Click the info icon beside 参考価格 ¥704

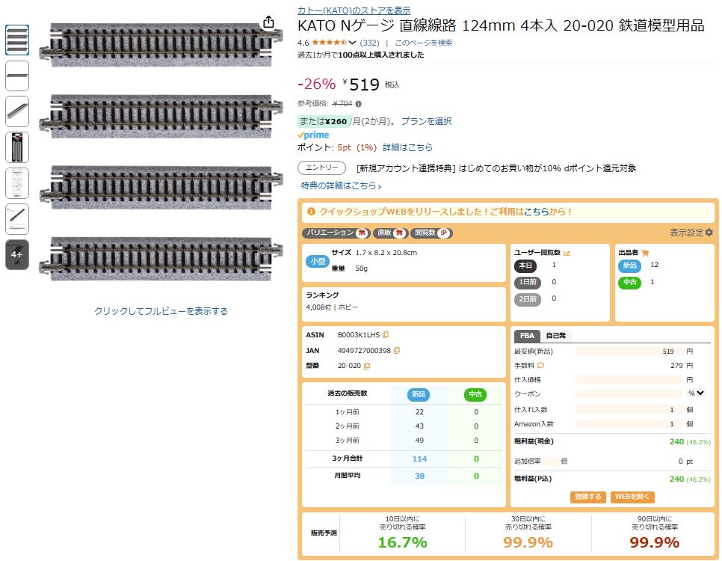pos(358,104)
